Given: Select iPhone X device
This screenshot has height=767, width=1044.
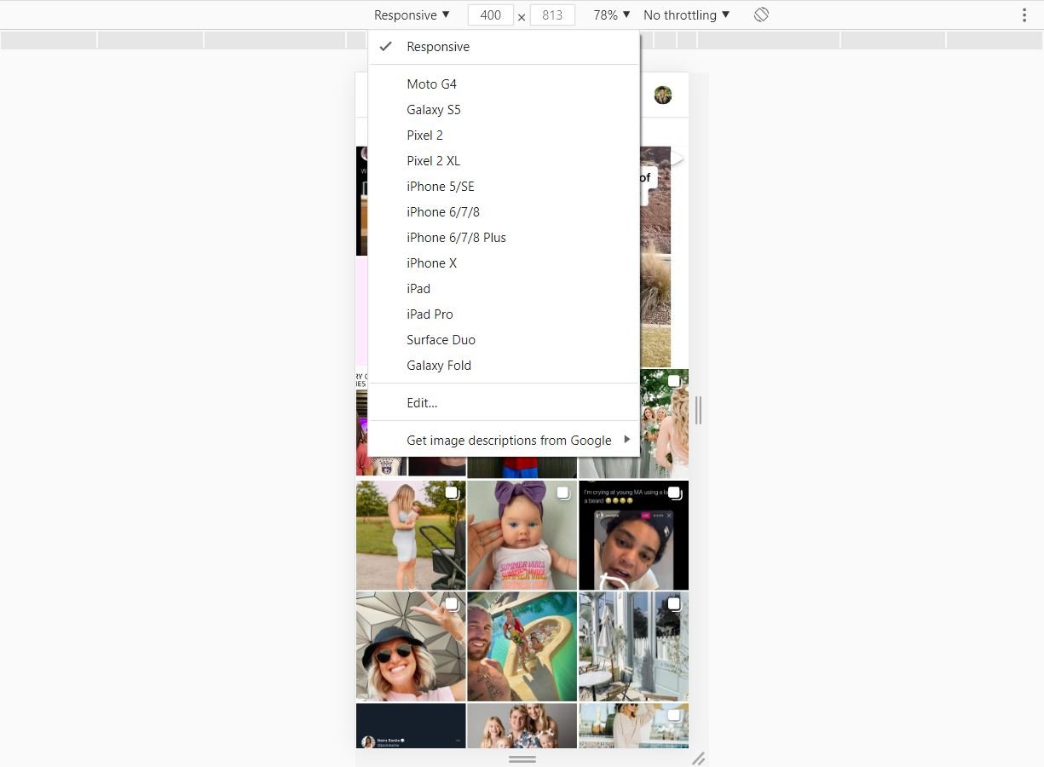Looking at the screenshot, I should pyautogui.click(x=505, y=262).
